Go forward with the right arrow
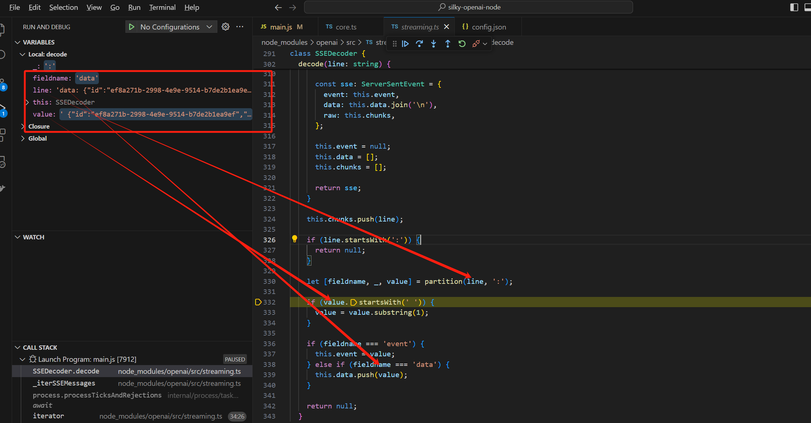The image size is (811, 423). coord(292,7)
